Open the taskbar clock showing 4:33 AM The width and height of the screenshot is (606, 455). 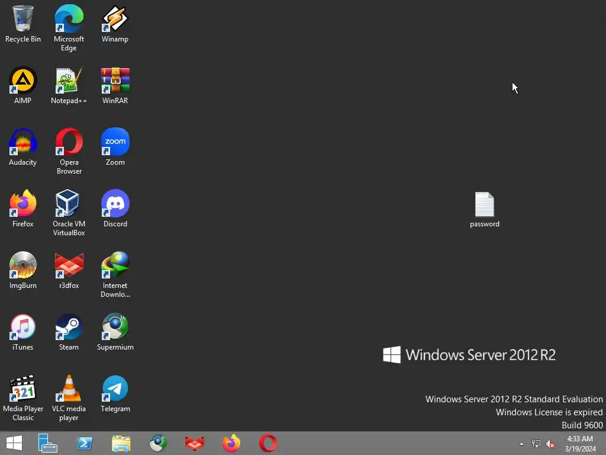tap(580, 444)
